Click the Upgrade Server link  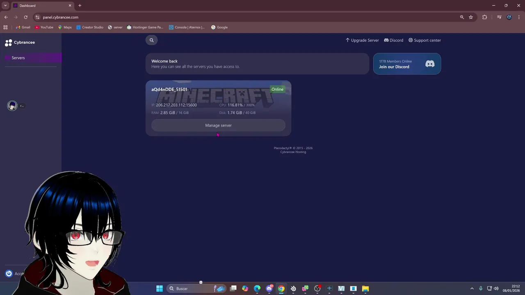click(x=362, y=40)
